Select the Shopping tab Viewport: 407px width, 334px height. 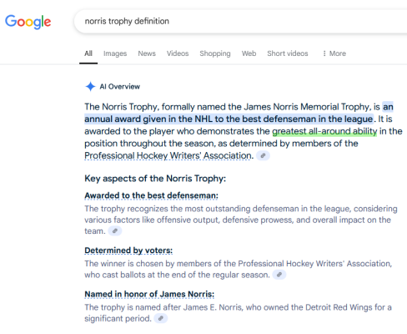coord(215,53)
